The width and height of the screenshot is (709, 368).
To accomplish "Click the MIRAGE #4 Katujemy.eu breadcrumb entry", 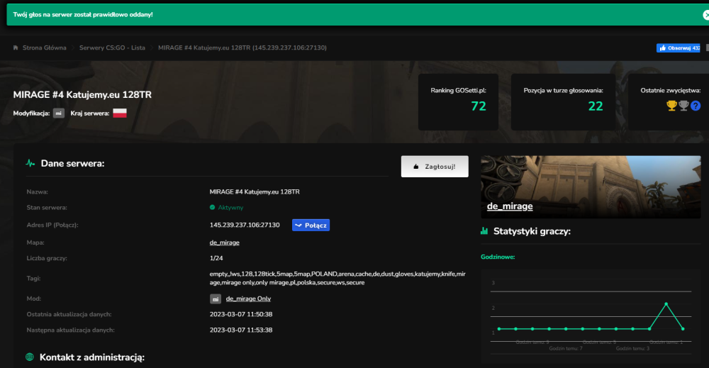I will coord(242,48).
